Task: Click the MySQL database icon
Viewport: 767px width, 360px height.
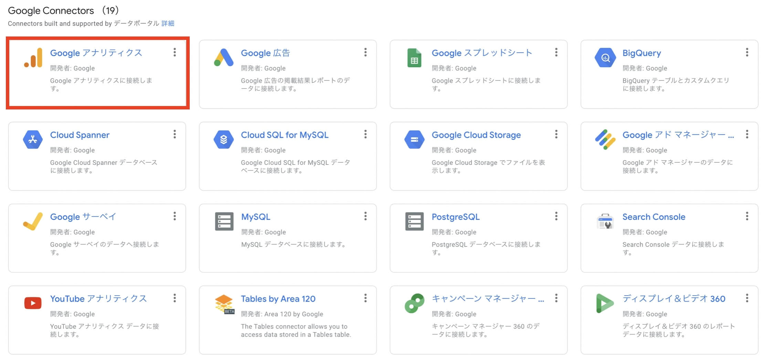Action: [224, 221]
